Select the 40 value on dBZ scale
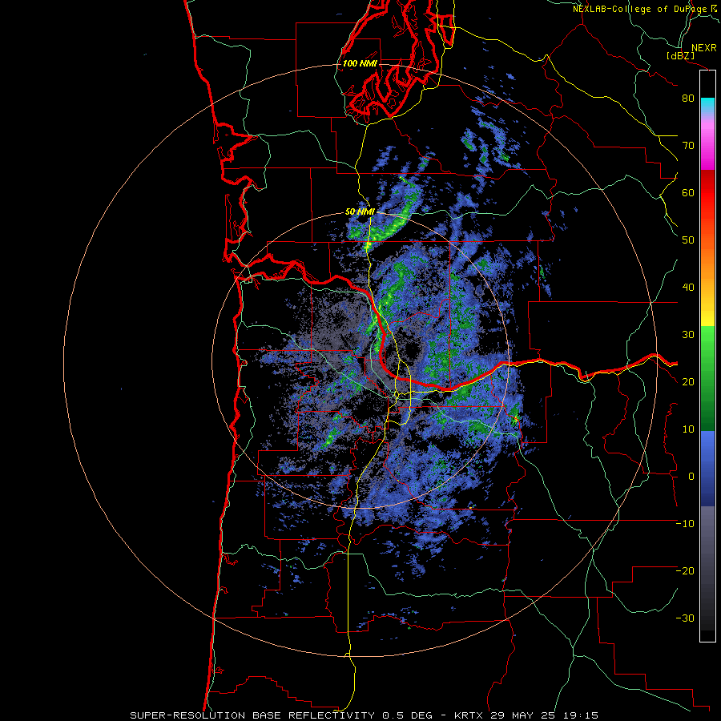Image resolution: width=721 pixels, height=721 pixels. point(688,288)
